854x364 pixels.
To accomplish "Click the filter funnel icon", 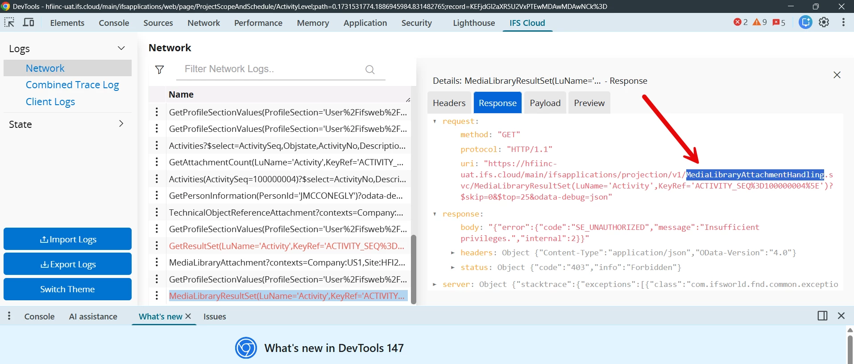I will 159,70.
